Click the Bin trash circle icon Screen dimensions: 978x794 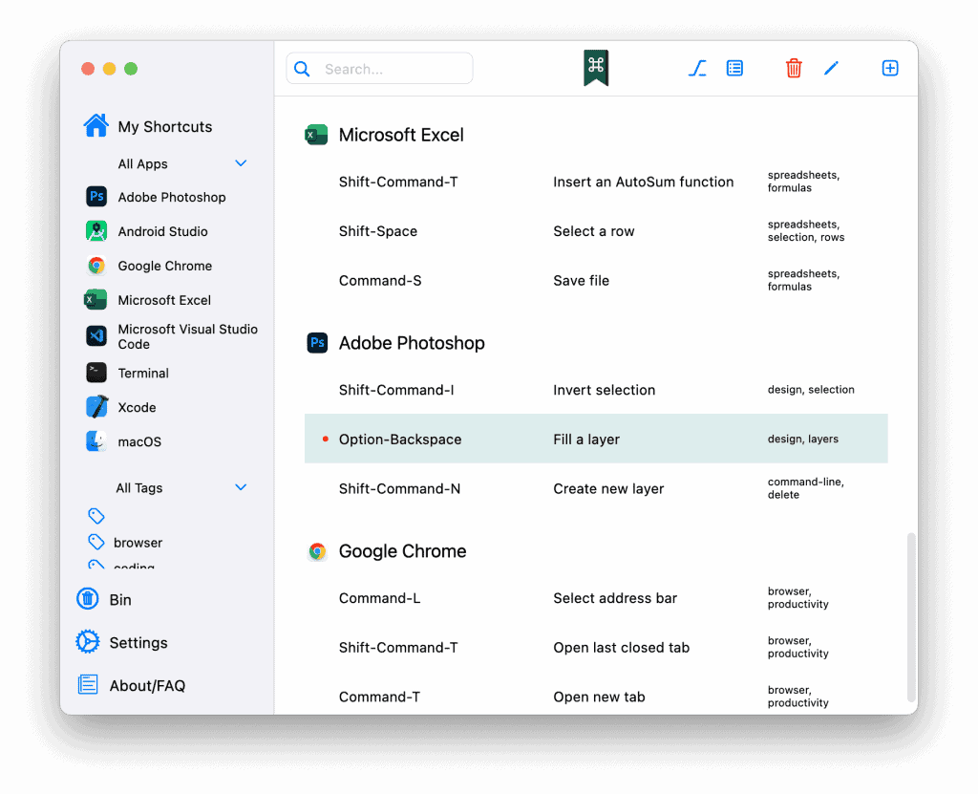click(87, 599)
